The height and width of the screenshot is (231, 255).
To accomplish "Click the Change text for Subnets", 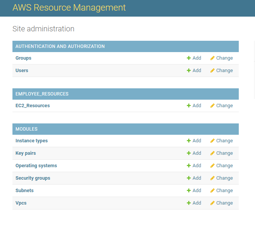I will (224, 191).
